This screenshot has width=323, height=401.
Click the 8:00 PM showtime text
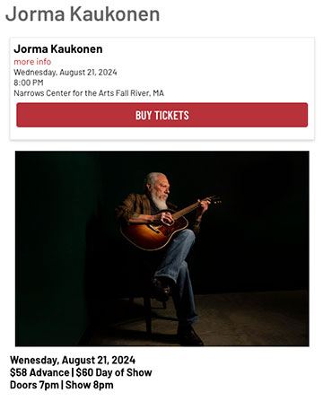29,83
